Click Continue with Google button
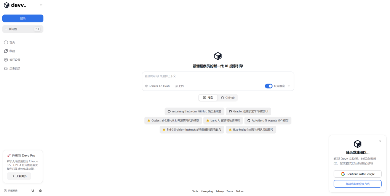The image size is (390, 196). [x=357, y=174]
